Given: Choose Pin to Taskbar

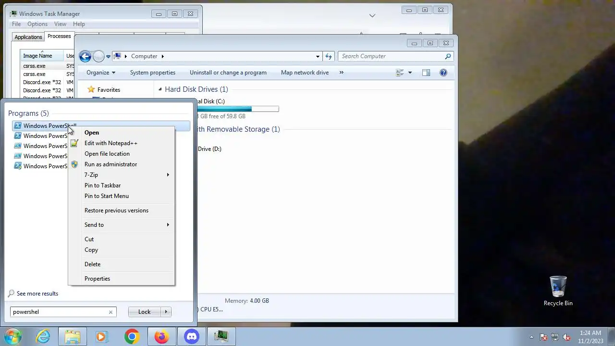Looking at the screenshot, I should click(121, 185).
